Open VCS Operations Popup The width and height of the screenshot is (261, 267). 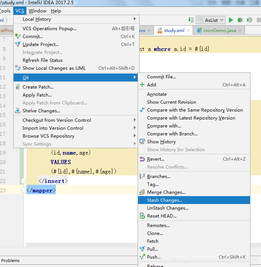point(76,28)
